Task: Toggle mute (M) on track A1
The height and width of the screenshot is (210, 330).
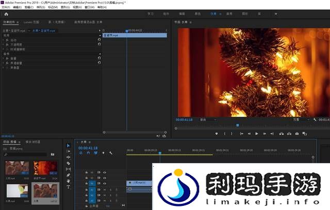Action: [x=105, y=189]
